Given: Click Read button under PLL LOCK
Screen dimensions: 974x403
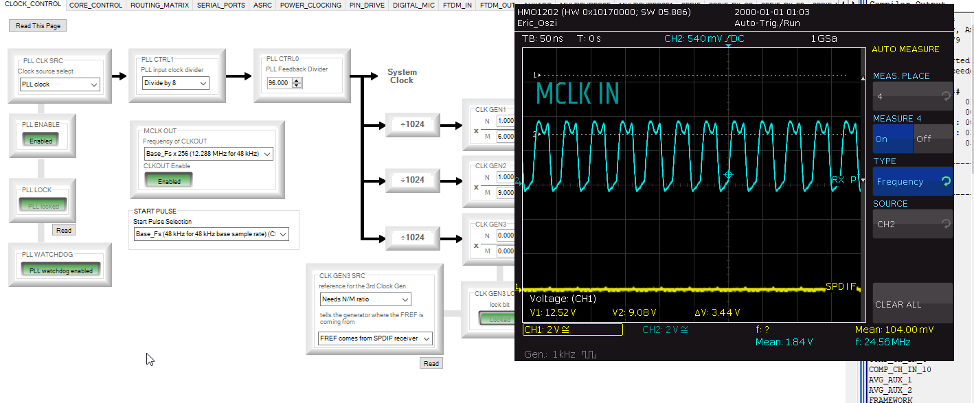Looking at the screenshot, I should point(63,231).
